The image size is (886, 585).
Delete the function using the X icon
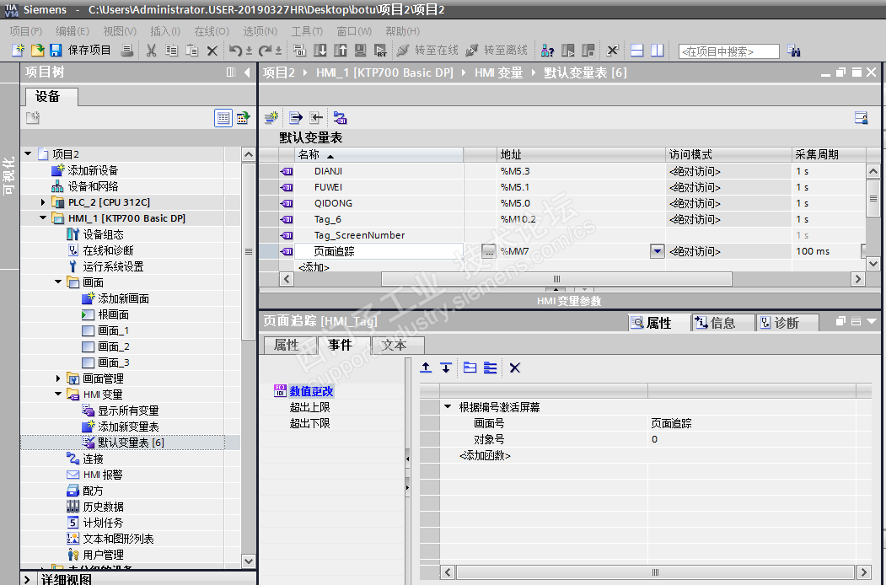click(515, 368)
